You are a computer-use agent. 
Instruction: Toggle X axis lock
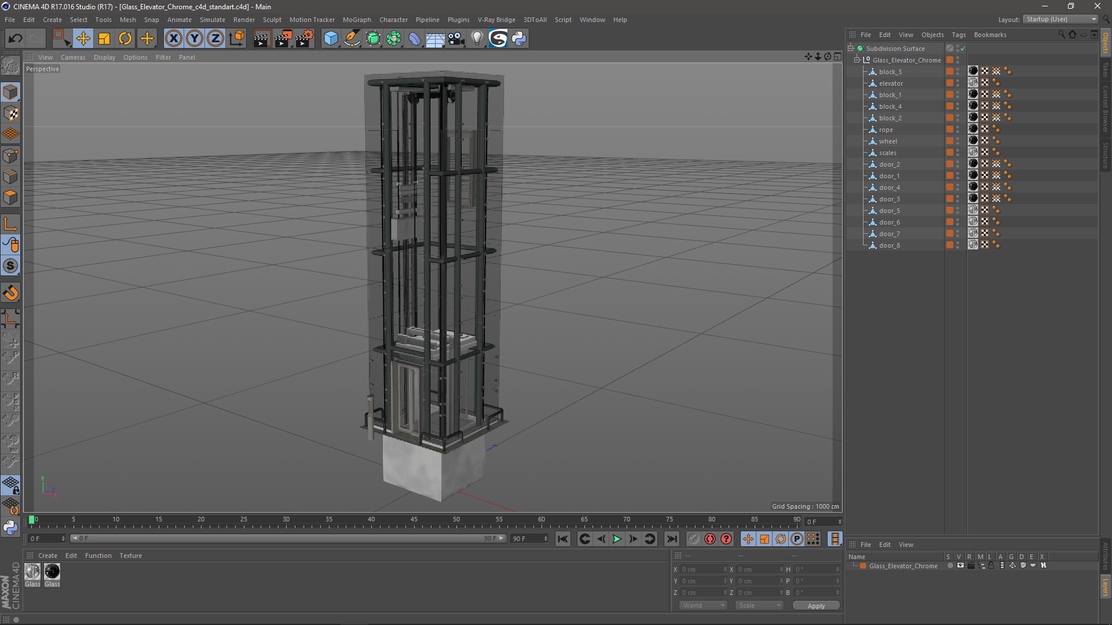[x=173, y=39]
